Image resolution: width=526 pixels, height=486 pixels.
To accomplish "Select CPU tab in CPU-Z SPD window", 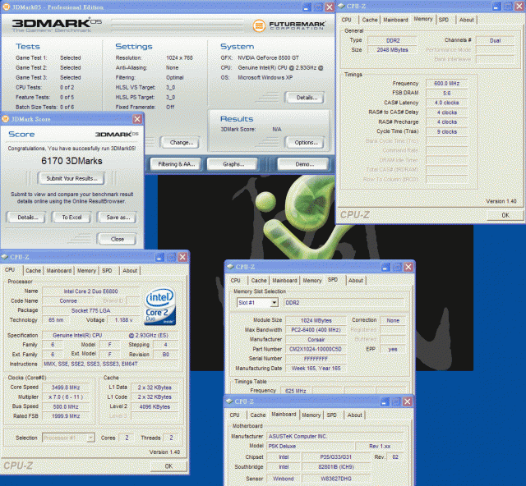I will pos(236,281).
